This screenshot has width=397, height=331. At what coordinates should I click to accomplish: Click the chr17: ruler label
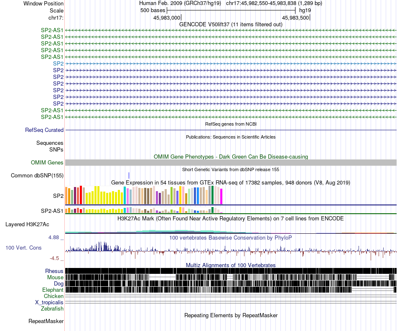tap(56, 18)
